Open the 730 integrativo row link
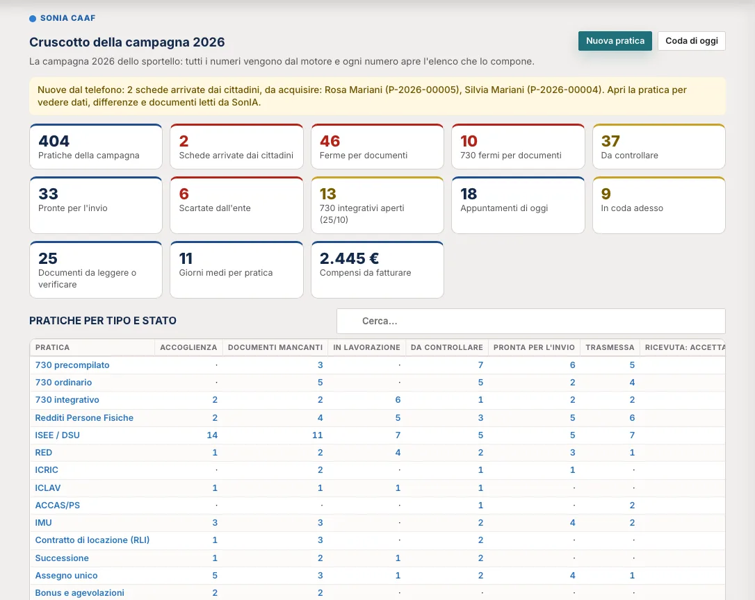Screen dimensions: 755x600 (x=67, y=400)
